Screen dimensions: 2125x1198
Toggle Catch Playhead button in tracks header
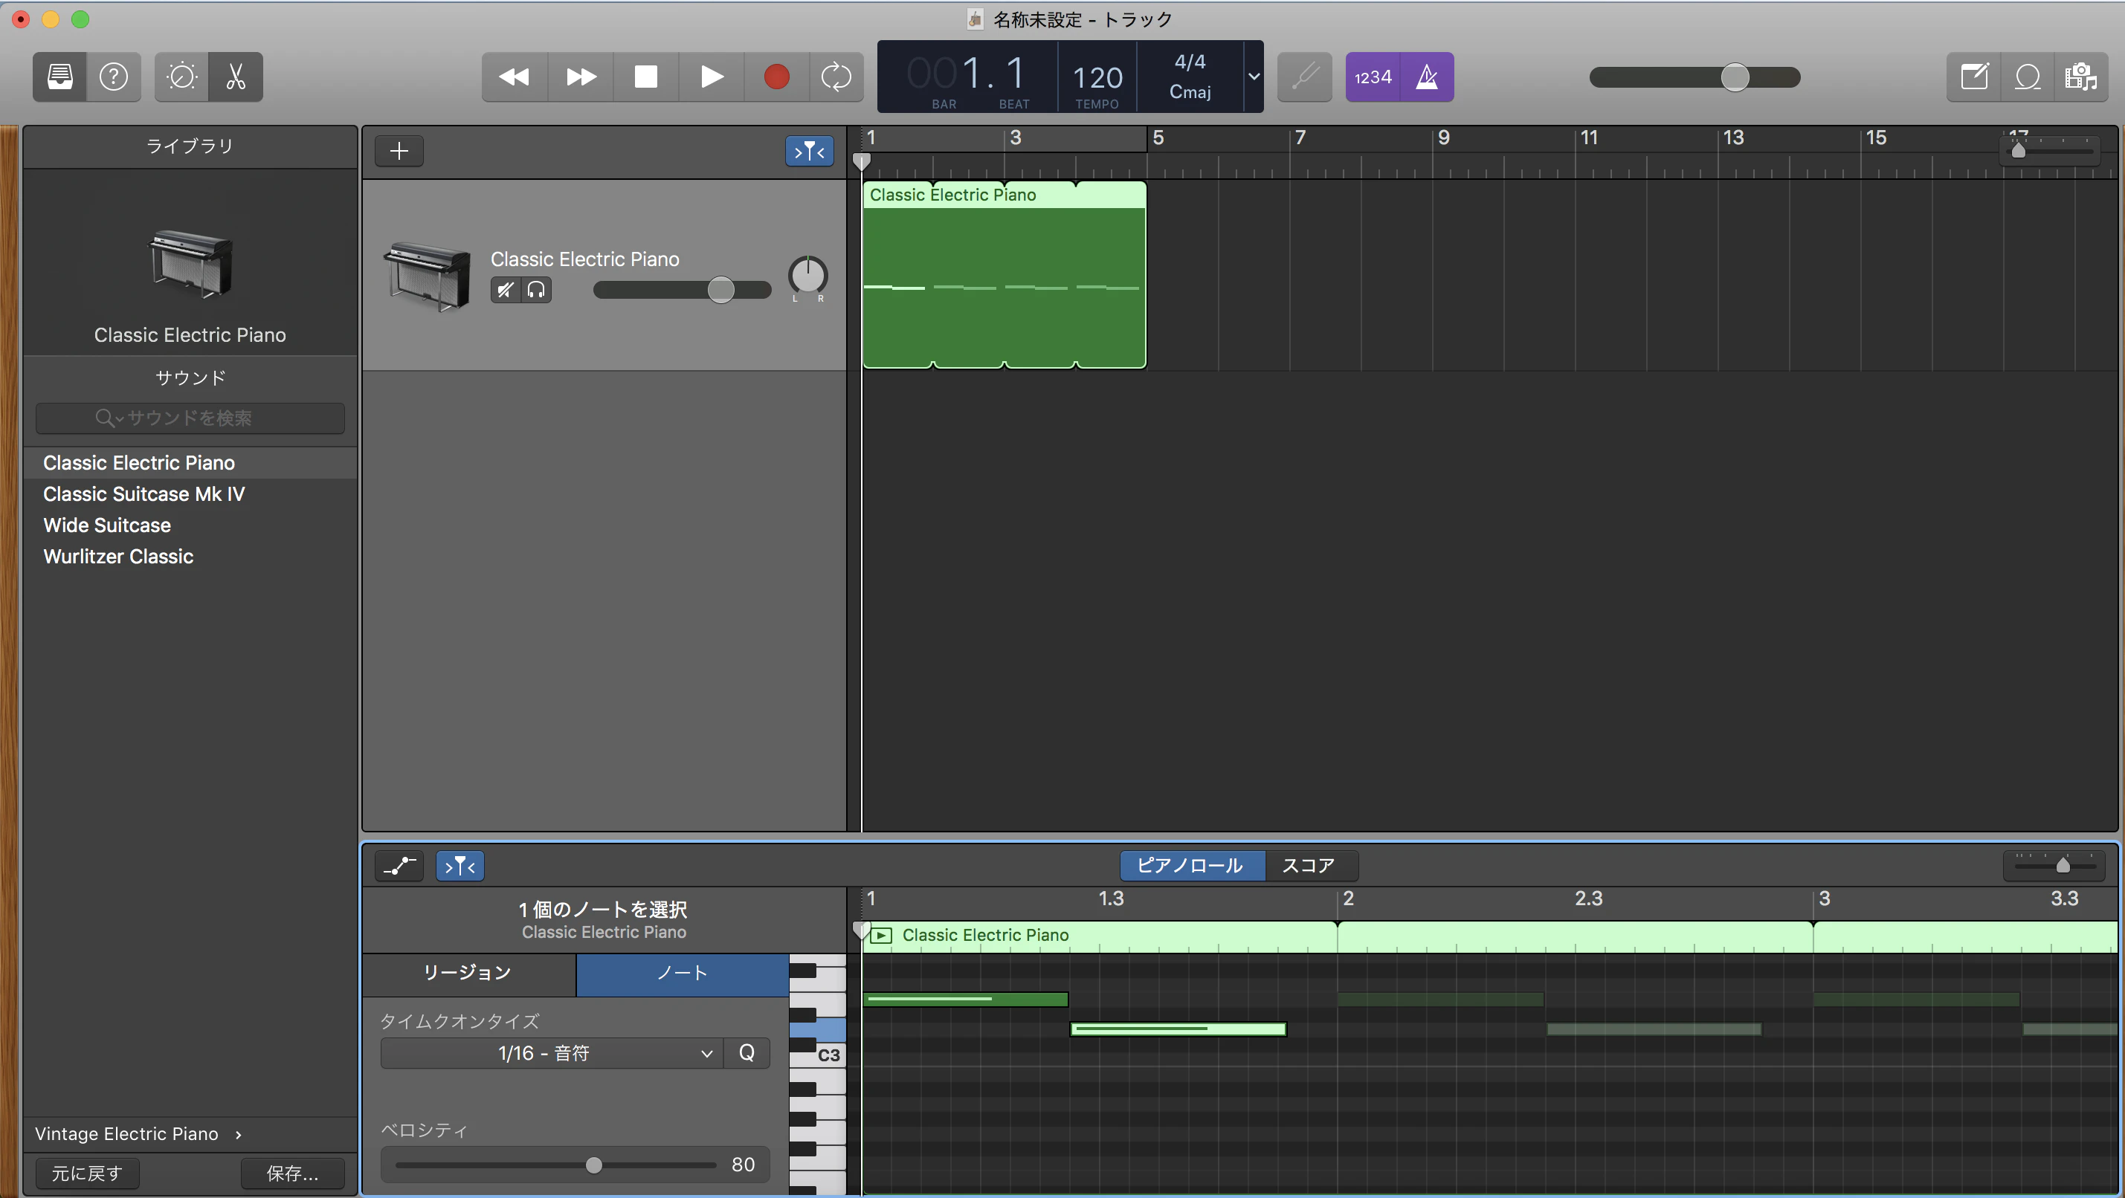809,151
